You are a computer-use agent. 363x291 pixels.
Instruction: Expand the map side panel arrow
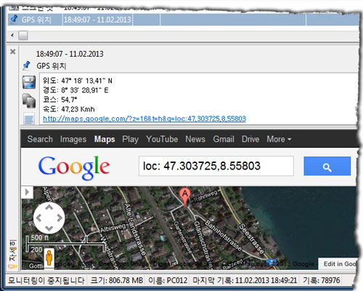pos(27,192)
